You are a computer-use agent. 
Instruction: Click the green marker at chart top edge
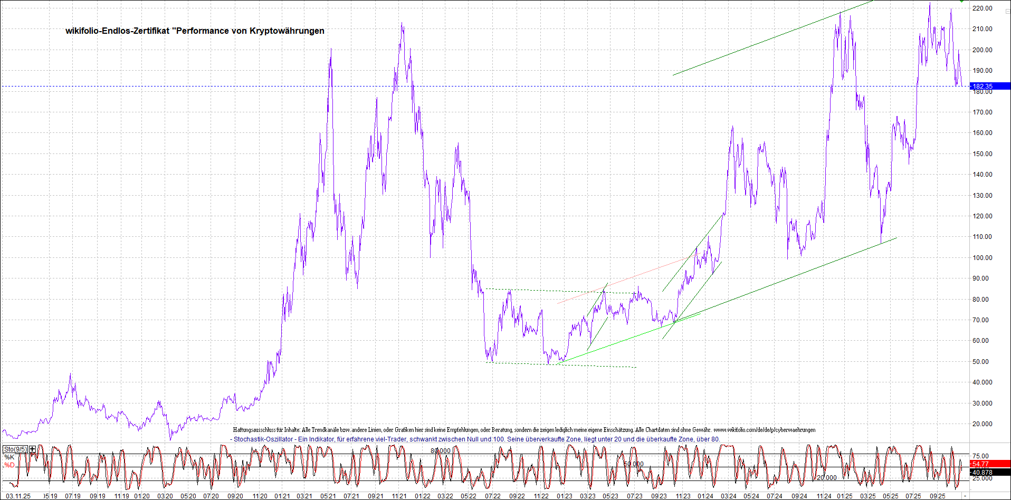(x=961, y=2)
